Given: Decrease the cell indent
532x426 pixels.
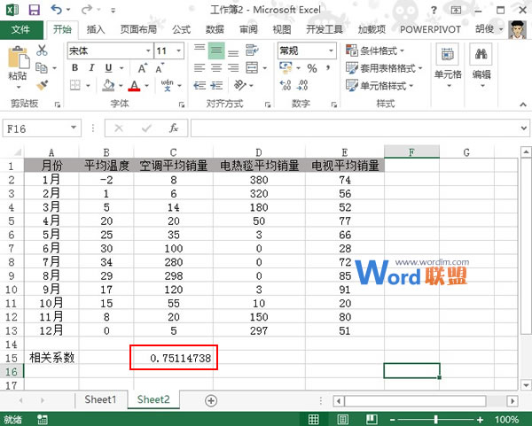Looking at the screenshot, I should [x=199, y=85].
